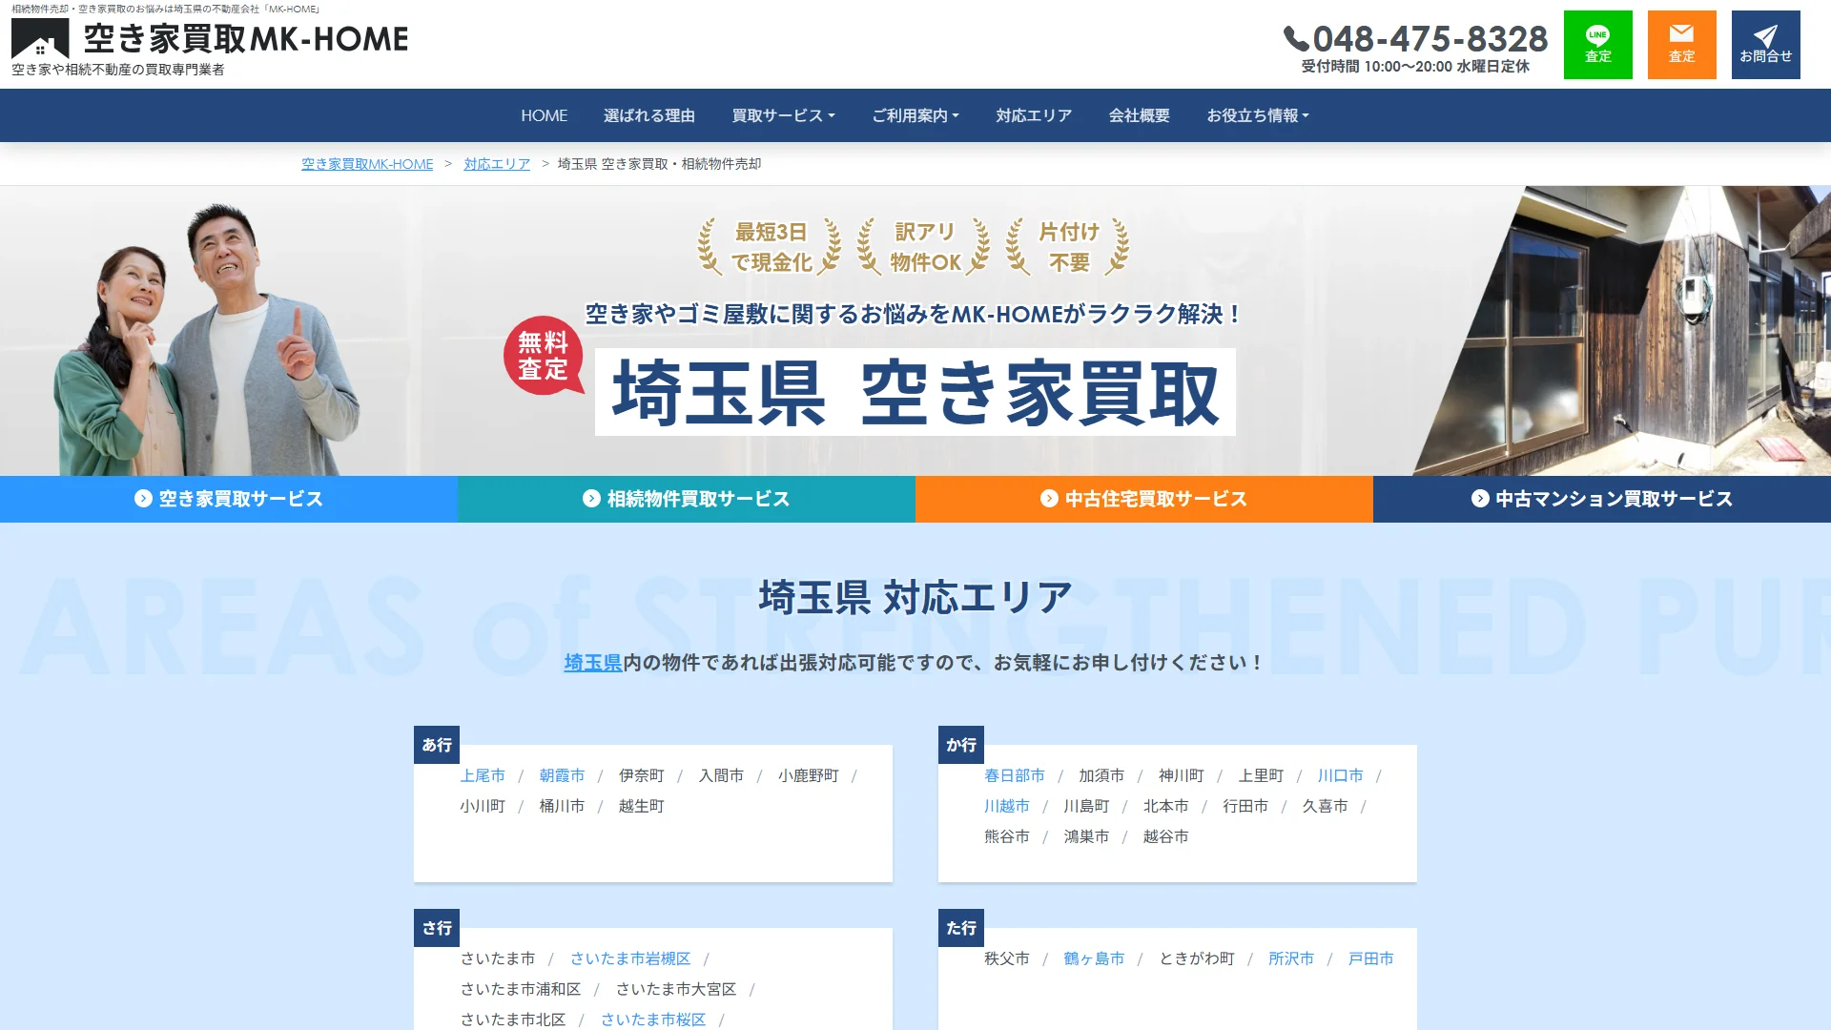Expand the 買取サービス dropdown menu
Screen dimensions: 1831x1030
click(783, 115)
